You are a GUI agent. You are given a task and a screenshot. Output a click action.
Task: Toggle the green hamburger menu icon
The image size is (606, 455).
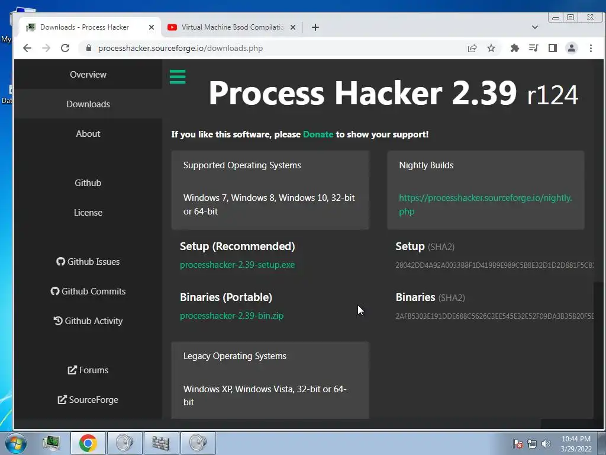coord(178,76)
